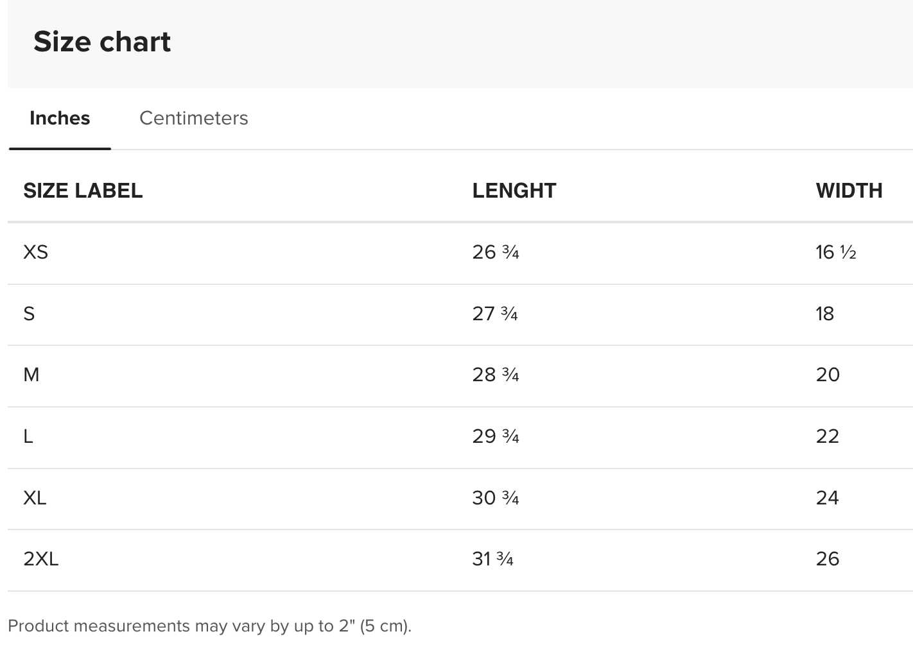Click the 28 ¾ length for M
913x670 pixels.
click(x=495, y=375)
